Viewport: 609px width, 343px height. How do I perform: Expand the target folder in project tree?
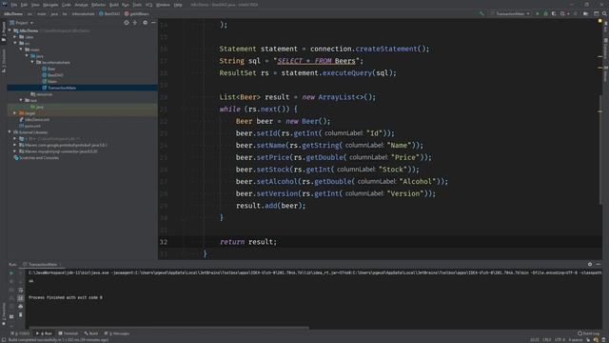[x=15, y=113]
